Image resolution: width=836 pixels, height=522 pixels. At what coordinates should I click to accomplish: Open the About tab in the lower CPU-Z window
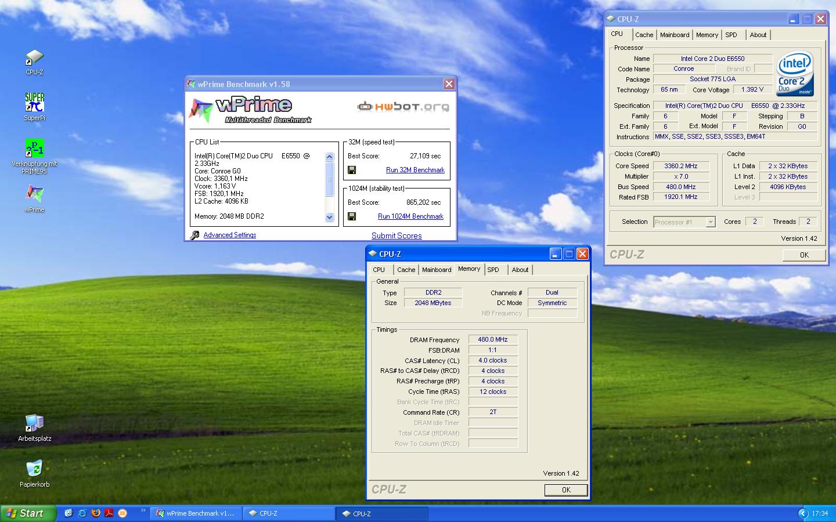coord(520,270)
